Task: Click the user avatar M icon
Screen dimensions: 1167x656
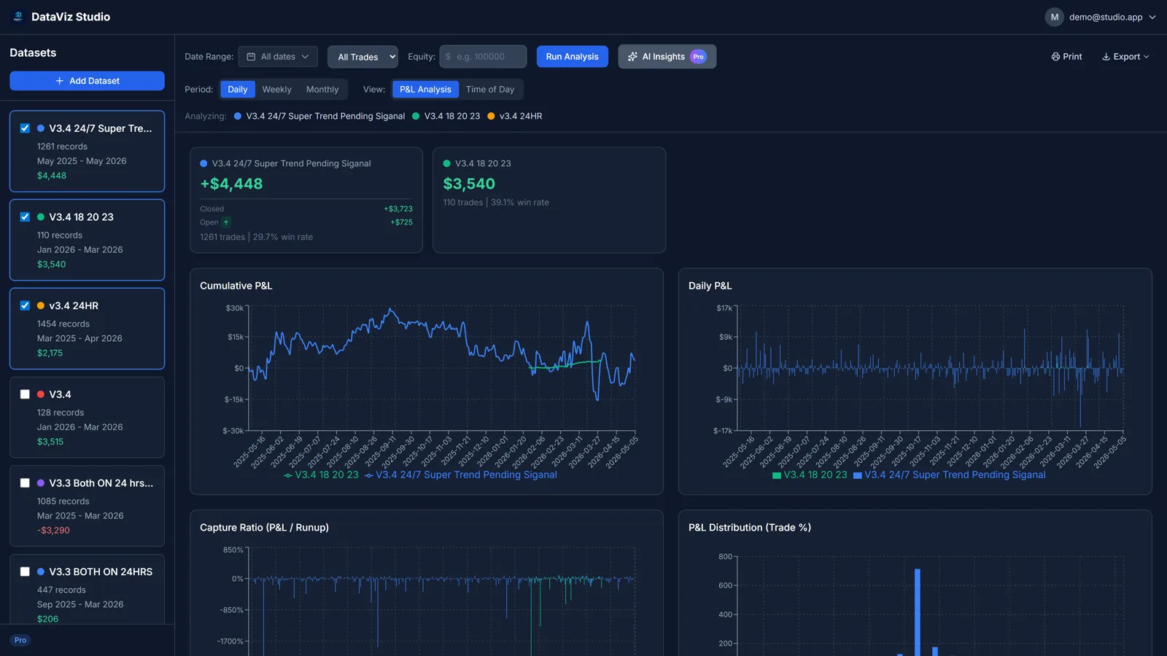Action: 1054,17
